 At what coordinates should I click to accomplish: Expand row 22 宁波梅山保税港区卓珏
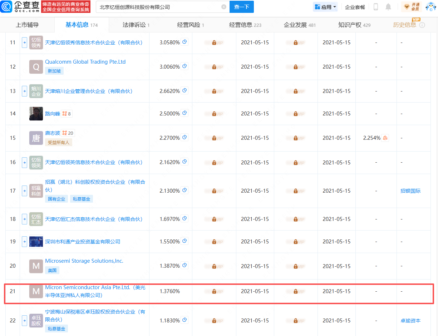coord(24,321)
